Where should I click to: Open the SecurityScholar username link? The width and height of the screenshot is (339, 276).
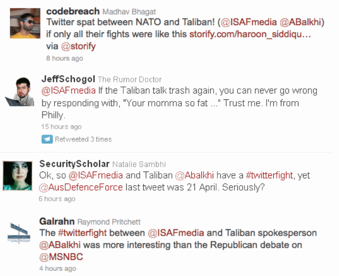click(x=74, y=164)
